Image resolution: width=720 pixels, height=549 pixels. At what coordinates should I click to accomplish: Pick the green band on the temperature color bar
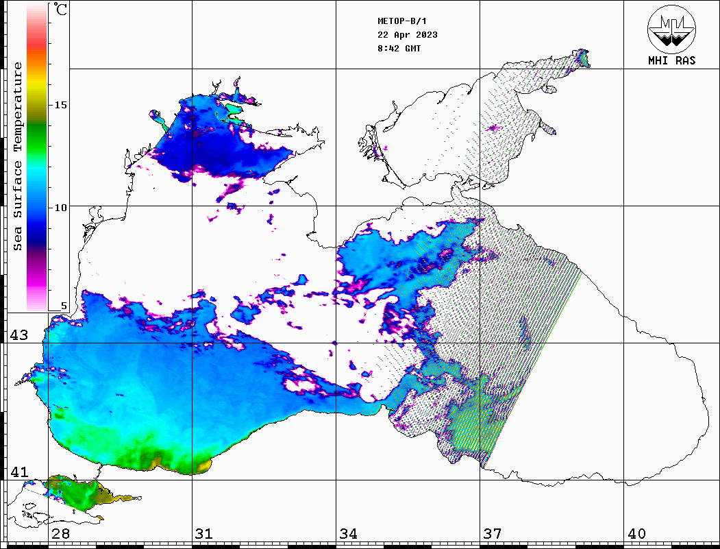37,127
